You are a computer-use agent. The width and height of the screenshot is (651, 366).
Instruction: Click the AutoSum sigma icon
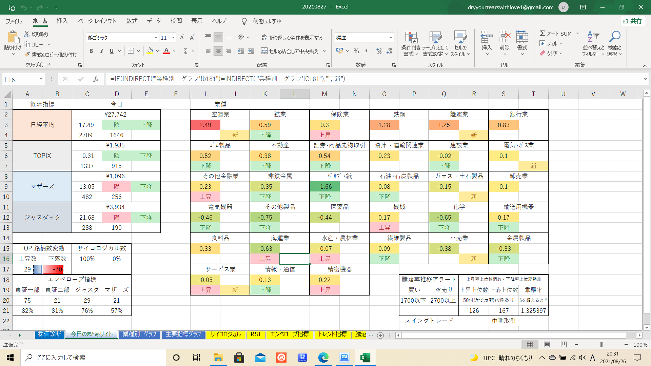click(542, 34)
